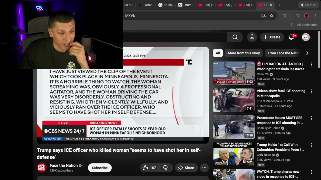Open Chrome side search panel icon
Image resolution: width=321 pixels, height=180 pixels.
[284, 16]
